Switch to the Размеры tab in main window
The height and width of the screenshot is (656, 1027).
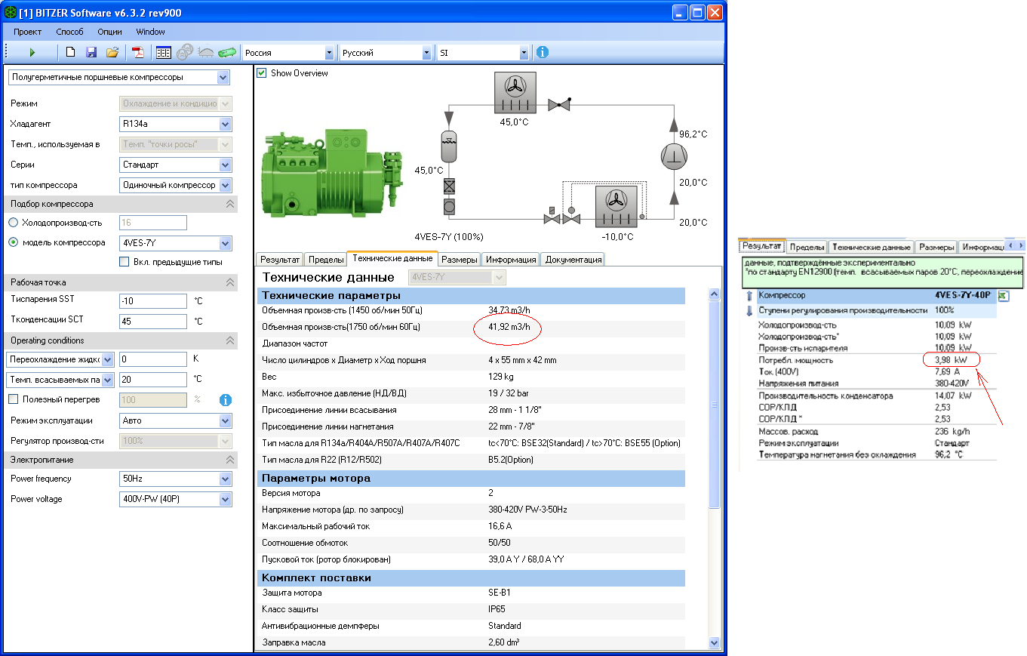coord(460,260)
